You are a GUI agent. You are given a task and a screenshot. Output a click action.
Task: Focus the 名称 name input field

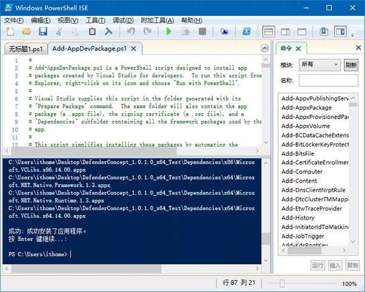pyautogui.click(x=328, y=80)
